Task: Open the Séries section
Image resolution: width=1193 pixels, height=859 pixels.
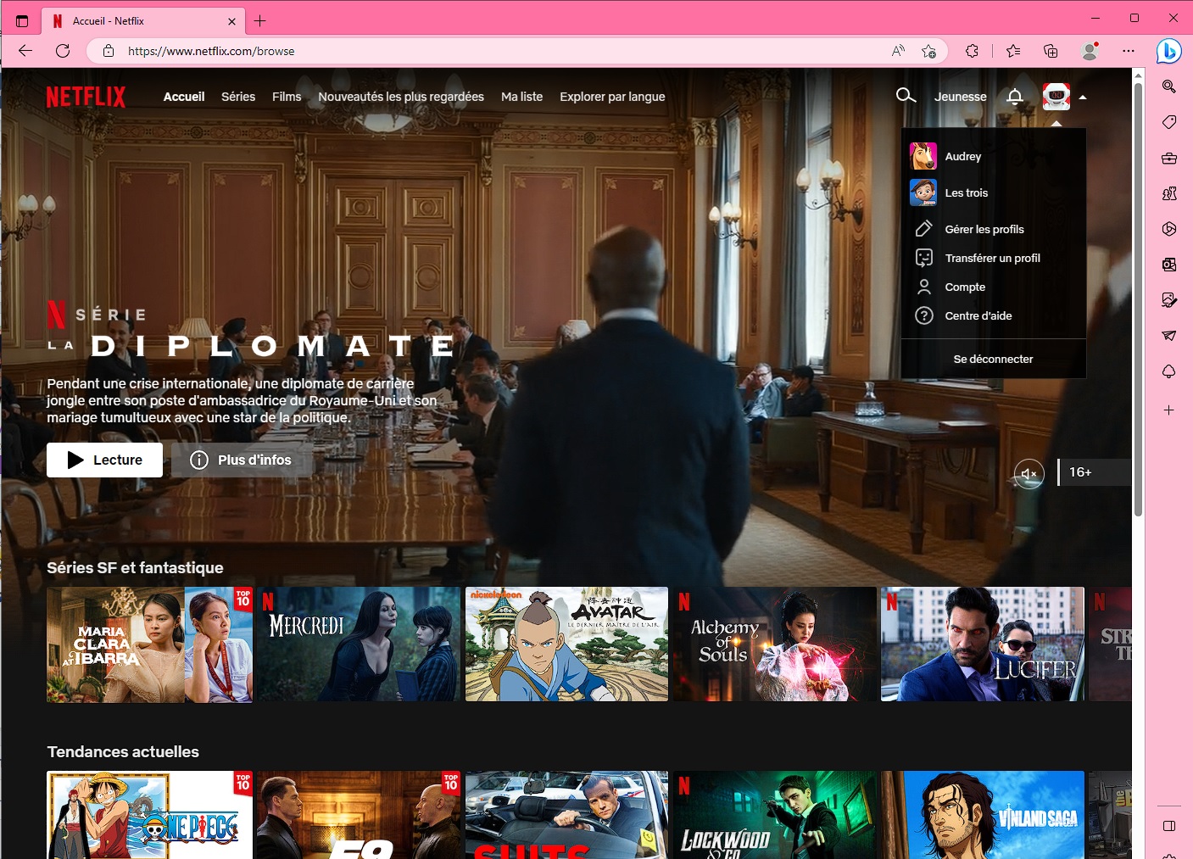Action: pyautogui.click(x=238, y=97)
